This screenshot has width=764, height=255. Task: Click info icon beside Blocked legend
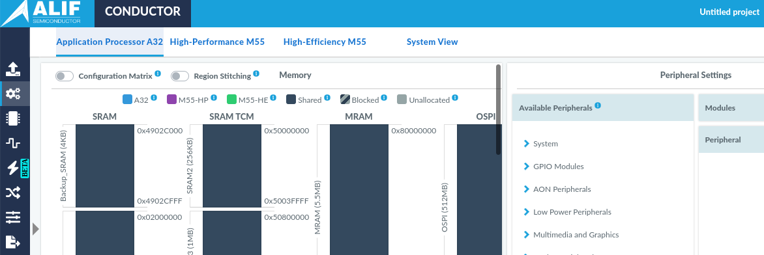pyautogui.click(x=384, y=98)
